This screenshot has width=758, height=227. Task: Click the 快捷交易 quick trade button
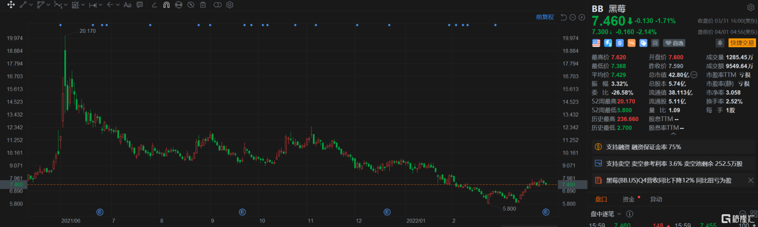[x=741, y=43]
